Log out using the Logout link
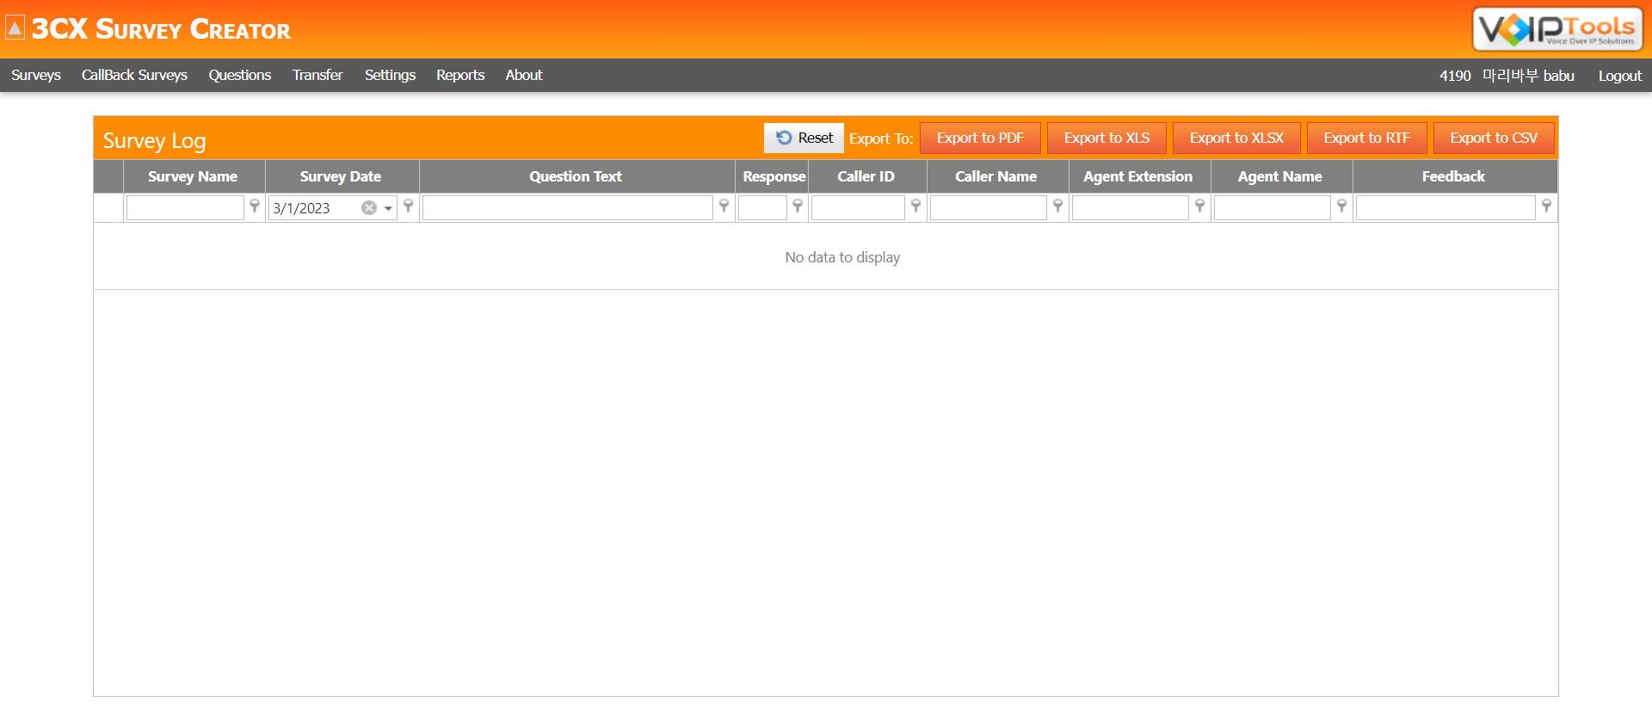Viewport: 1652px width, 714px height. (1620, 76)
